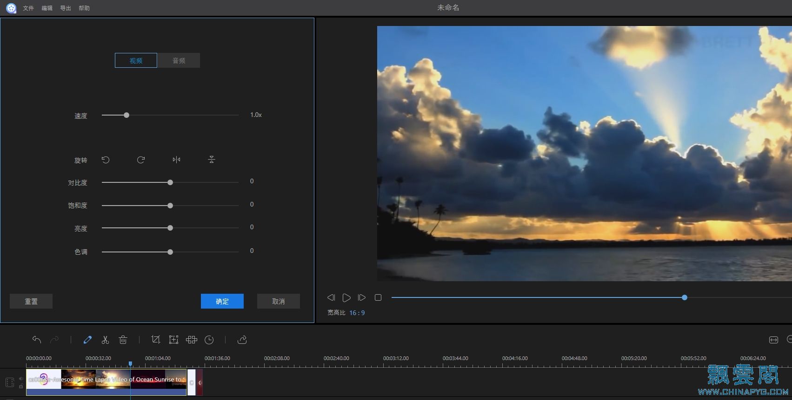
Task: Click the preview progress bar handle
Action: coord(685,297)
